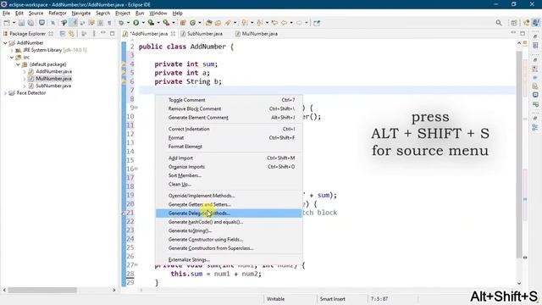Click the New file toolbar icon
Screen dimensions: 542x305
click(x=7, y=23)
